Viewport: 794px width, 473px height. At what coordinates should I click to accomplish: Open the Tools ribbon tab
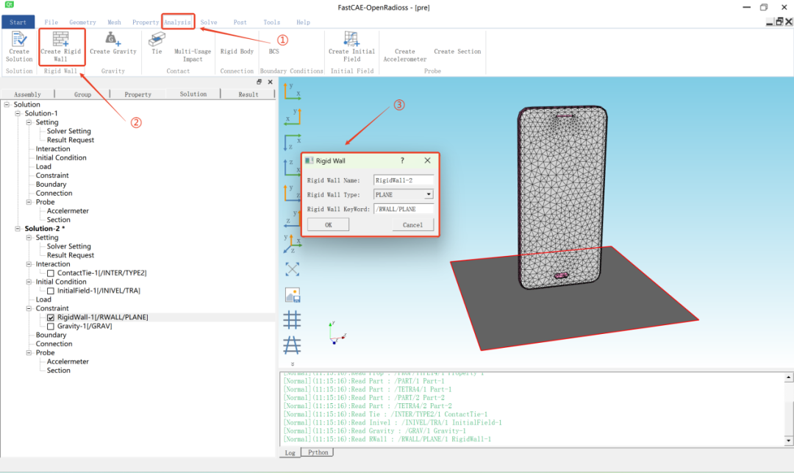(271, 22)
